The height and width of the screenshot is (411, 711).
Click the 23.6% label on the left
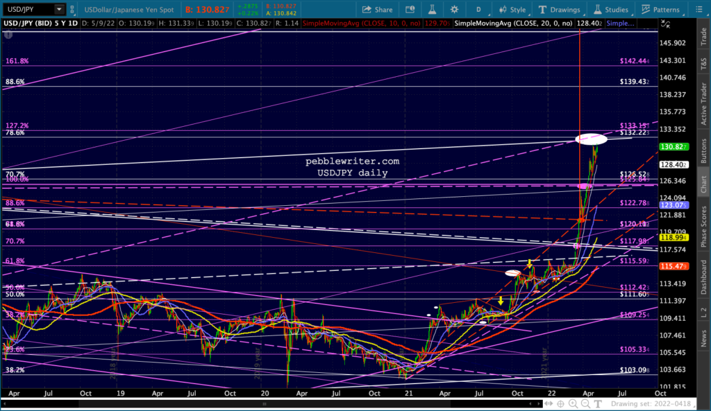tap(15, 349)
